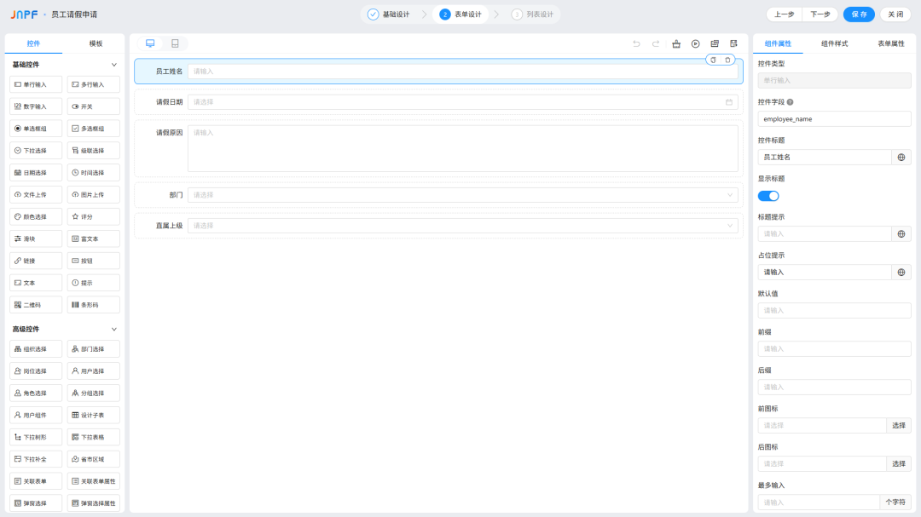Select the 滑块 slider control widget
Screen dimensions: 921x517
pos(36,238)
